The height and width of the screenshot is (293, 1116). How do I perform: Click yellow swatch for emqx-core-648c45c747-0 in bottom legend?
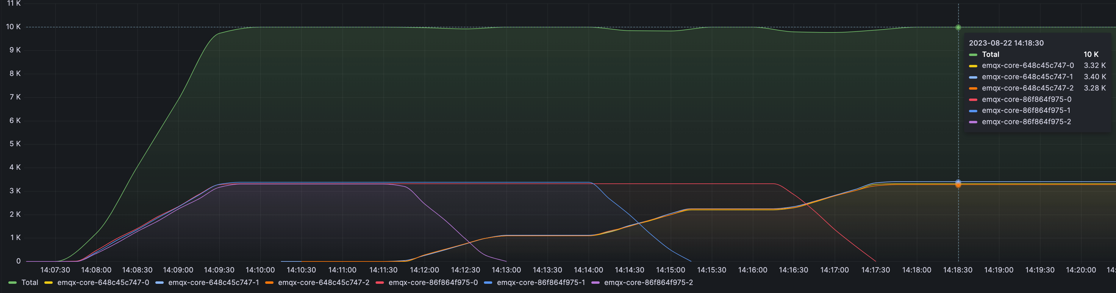(x=48, y=283)
